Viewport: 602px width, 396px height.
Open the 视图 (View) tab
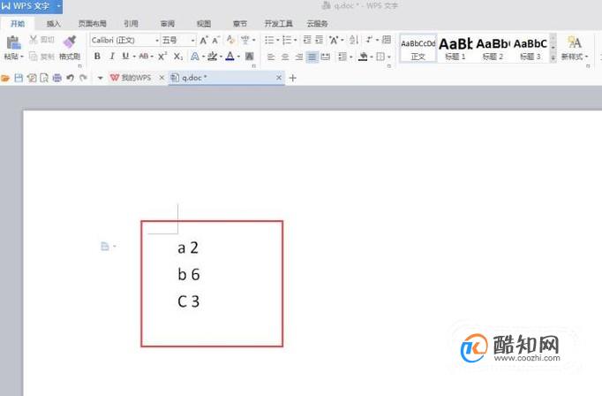point(204,24)
